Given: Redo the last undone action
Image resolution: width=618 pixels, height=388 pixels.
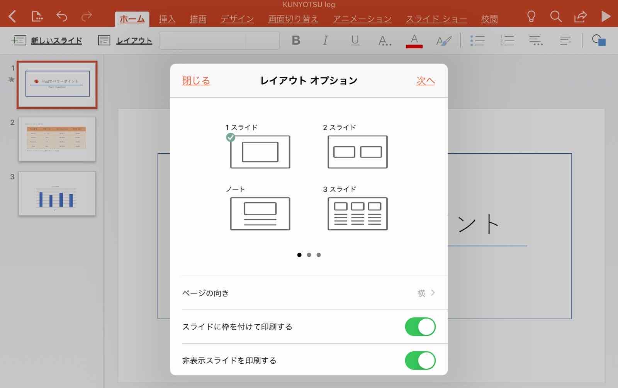Looking at the screenshot, I should [x=87, y=16].
